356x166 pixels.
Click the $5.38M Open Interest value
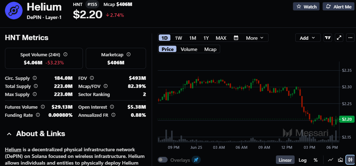pyautogui.click(x=137, y=107)
